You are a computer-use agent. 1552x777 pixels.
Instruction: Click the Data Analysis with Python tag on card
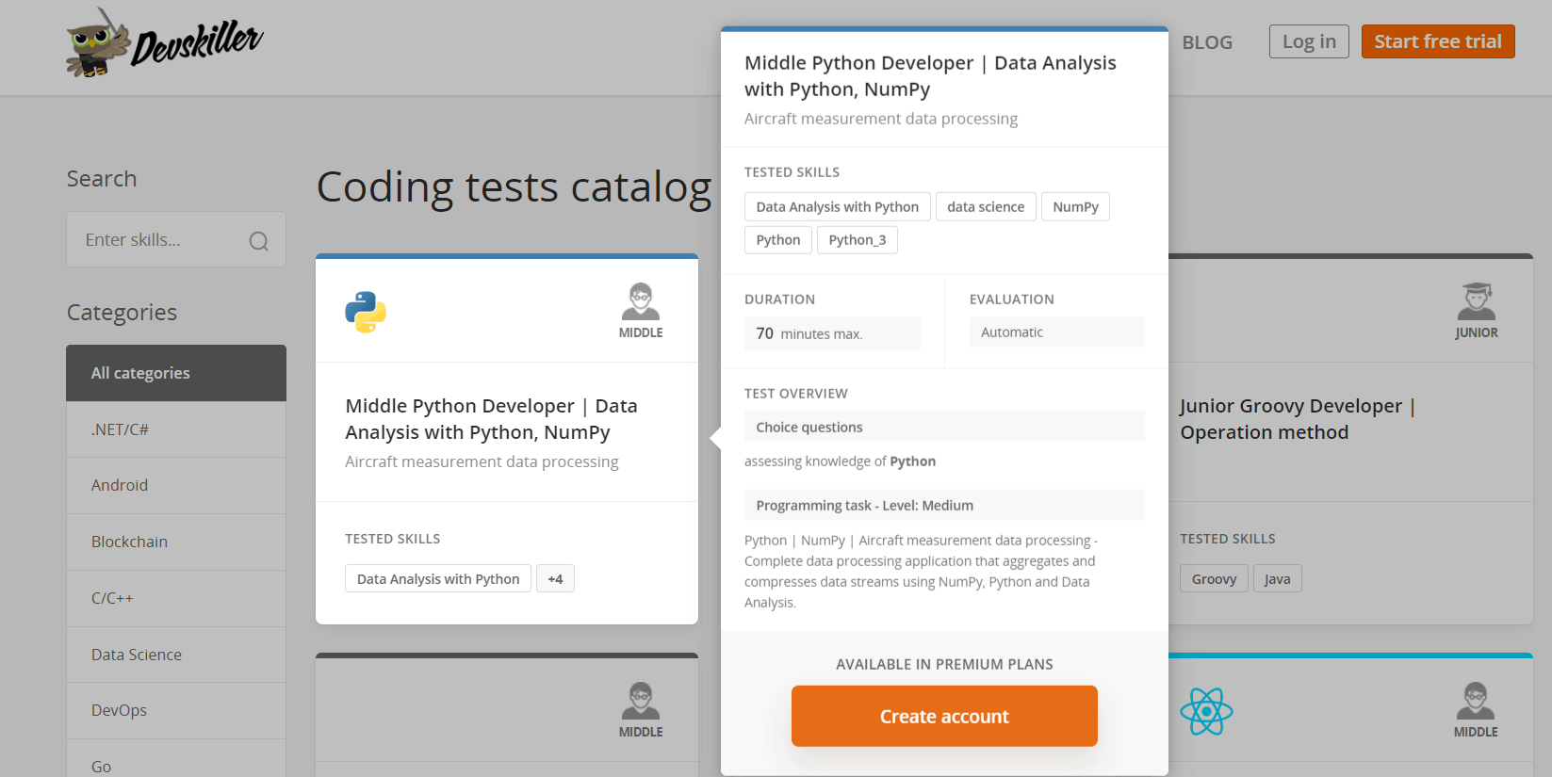(x=438, y=578)
